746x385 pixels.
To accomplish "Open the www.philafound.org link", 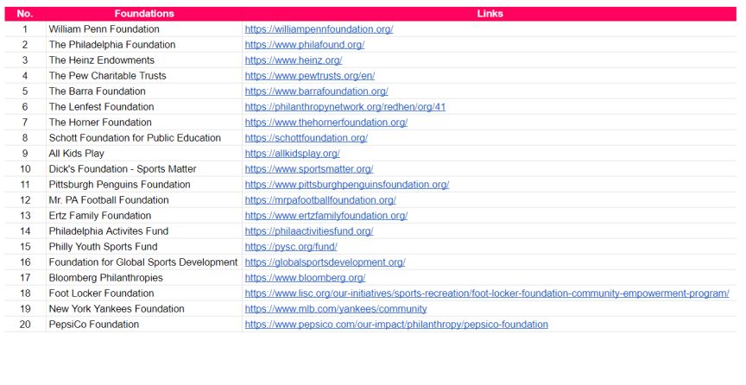I will (x=305, y=45).
